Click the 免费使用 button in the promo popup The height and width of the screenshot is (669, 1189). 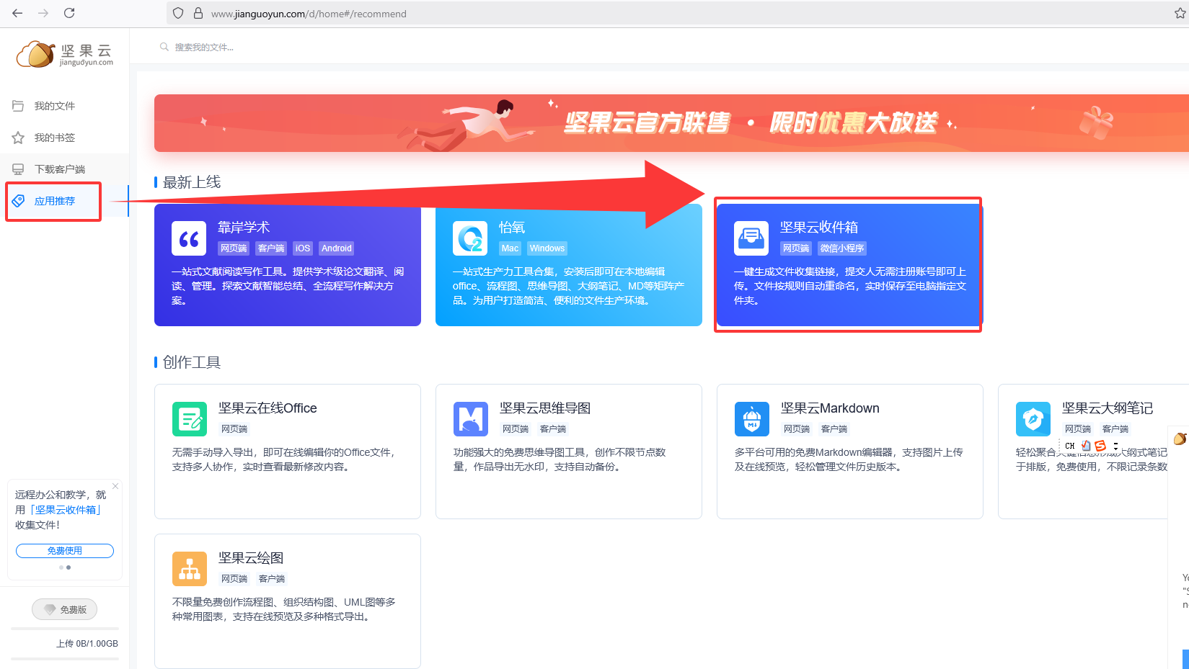point(65,551)
